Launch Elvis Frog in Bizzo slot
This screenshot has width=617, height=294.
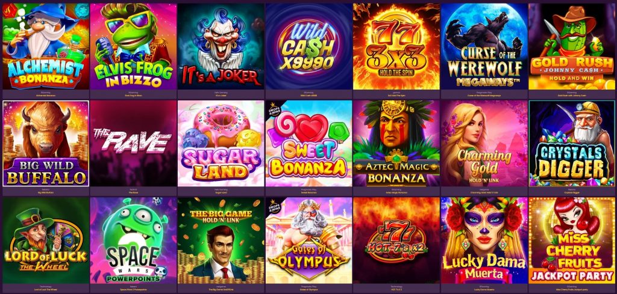[x=133, y=46]
